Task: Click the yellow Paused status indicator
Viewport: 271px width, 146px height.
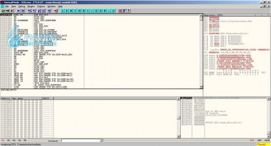Action: (263, 144)
